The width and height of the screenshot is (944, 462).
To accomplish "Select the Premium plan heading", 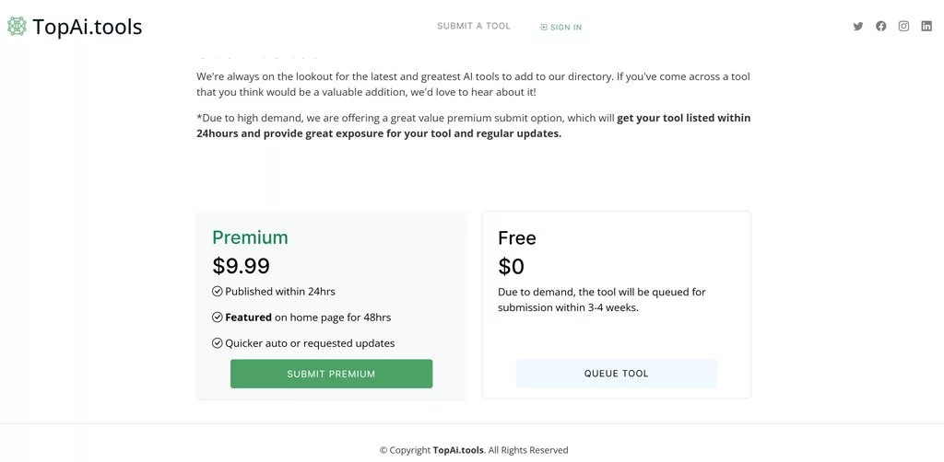I will 250,237.
